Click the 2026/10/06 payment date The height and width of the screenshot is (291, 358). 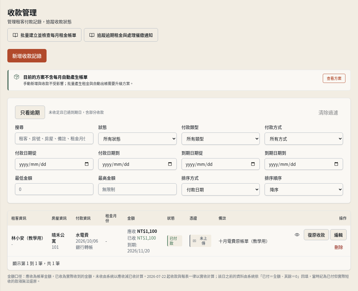coord(87,241)
